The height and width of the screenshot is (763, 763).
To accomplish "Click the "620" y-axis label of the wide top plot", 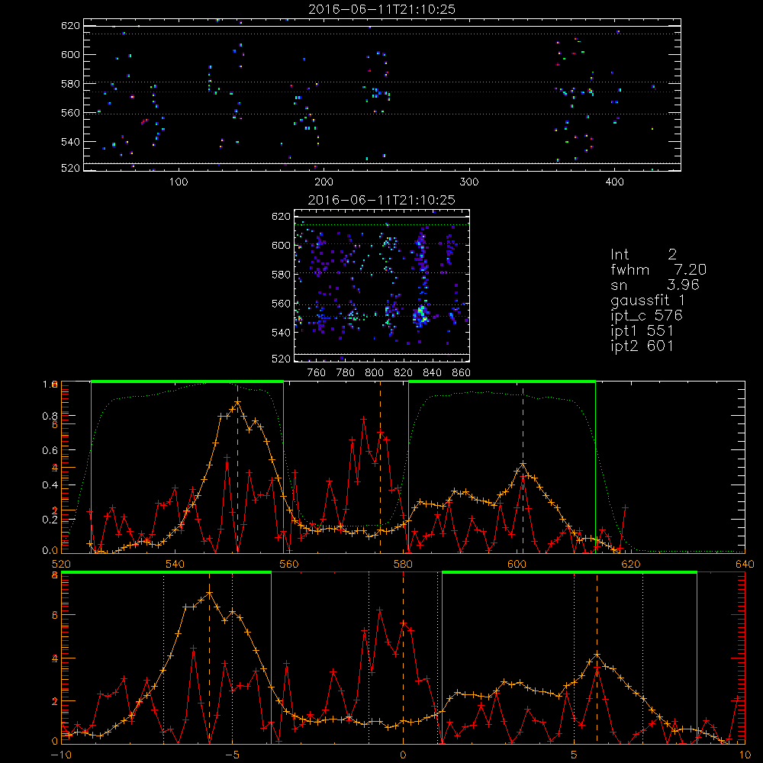I will (70, 26).
